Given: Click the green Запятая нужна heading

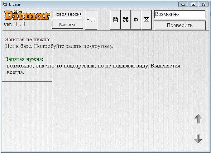Looking at the screenshot, I should [x=24, y=59].
